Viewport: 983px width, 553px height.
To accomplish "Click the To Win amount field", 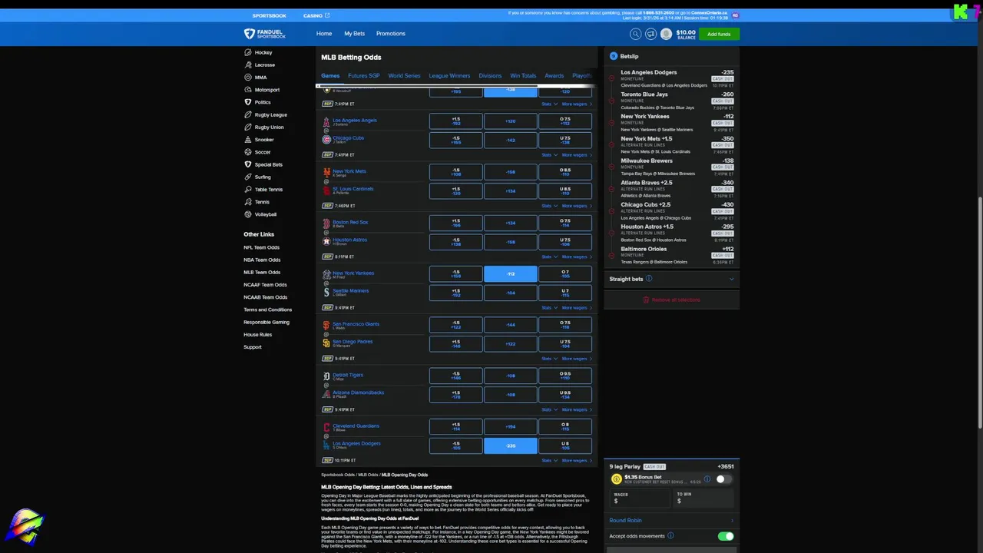I will [703, 498].
